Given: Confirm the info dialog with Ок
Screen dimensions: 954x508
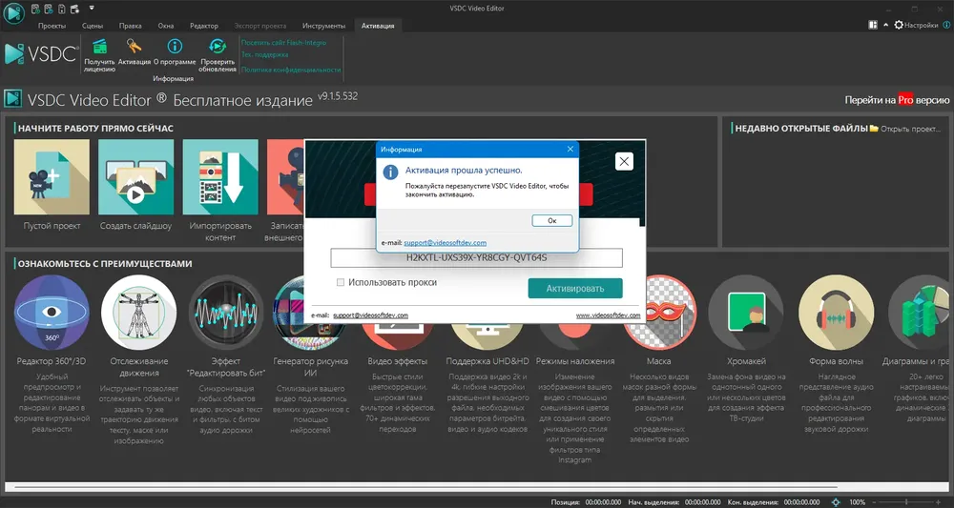Looking at the screenshot, I should (551, 220).
